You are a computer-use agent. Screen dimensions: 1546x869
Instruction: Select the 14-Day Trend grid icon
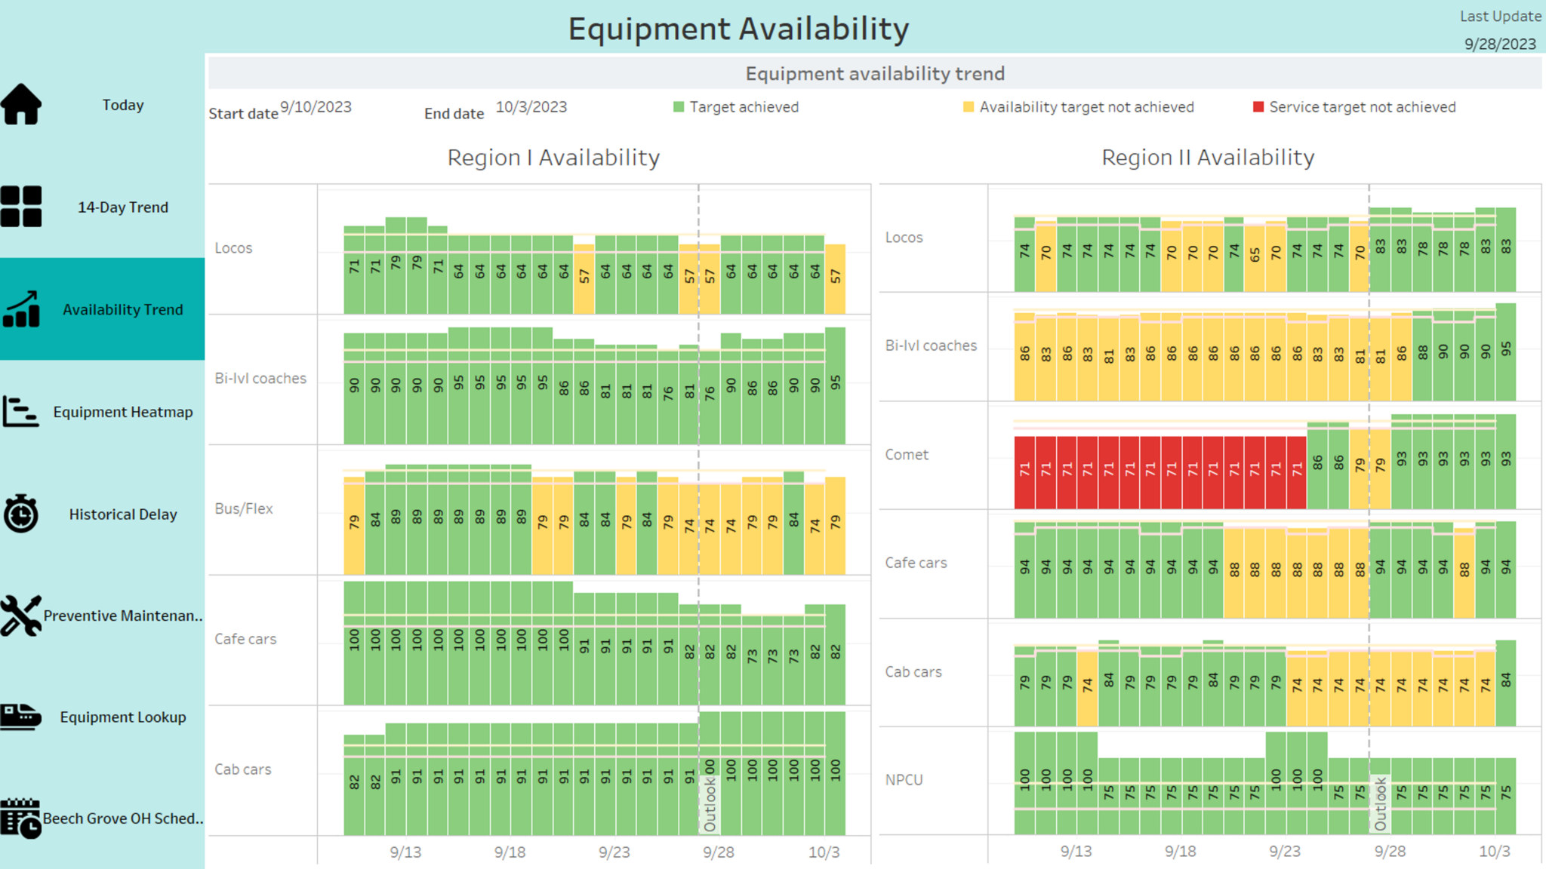tap(23, 205)
